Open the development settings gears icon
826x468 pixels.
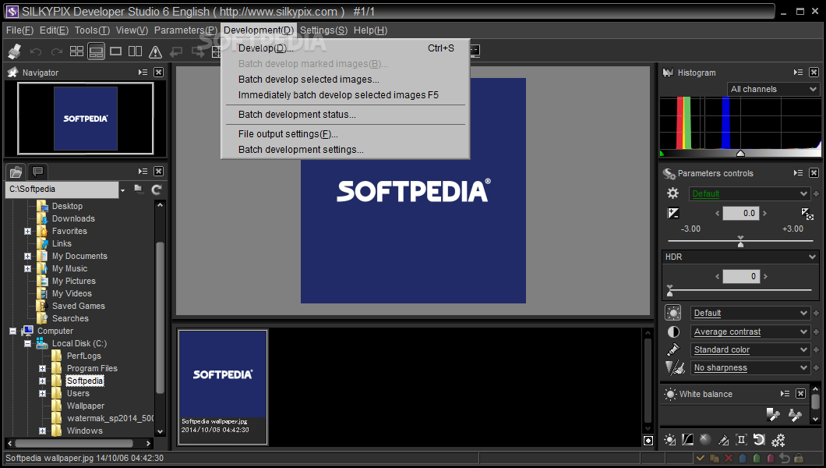(x=778, y=440)
